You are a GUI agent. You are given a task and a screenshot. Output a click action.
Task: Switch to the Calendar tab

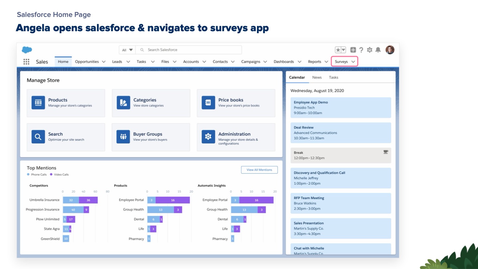(297, 77)
